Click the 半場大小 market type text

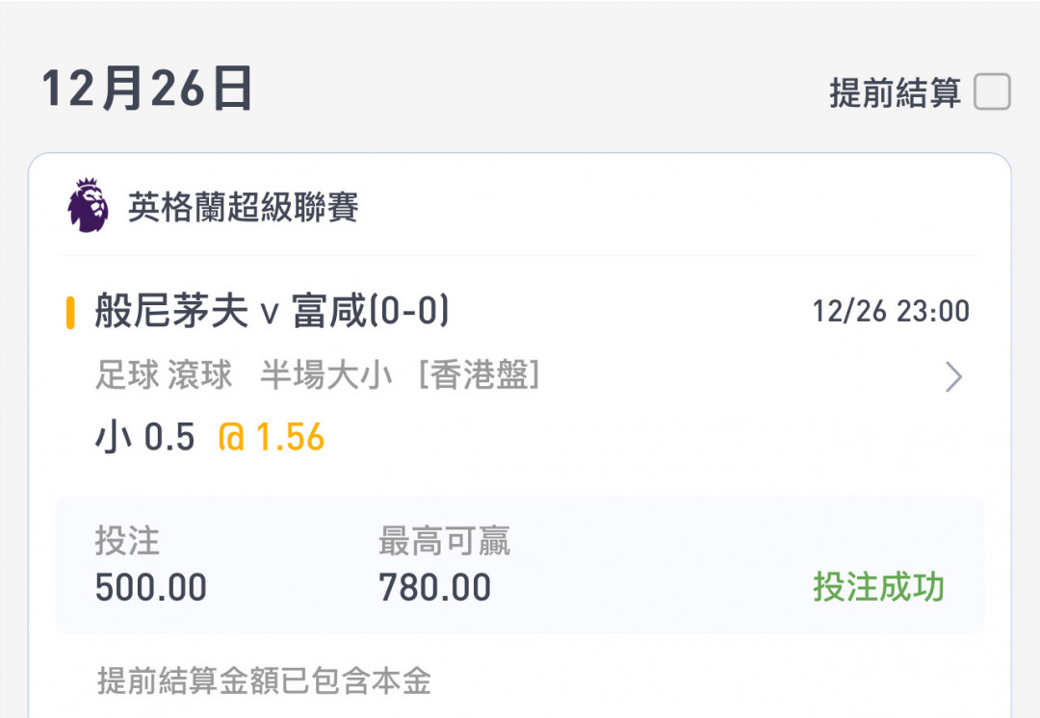pos(326,375)
